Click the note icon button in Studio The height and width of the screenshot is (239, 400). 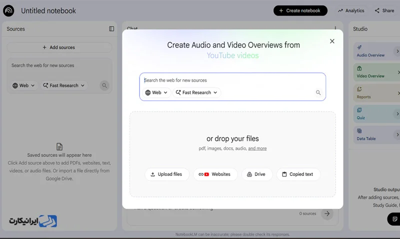pyautogui.click(x=394, y=219)
